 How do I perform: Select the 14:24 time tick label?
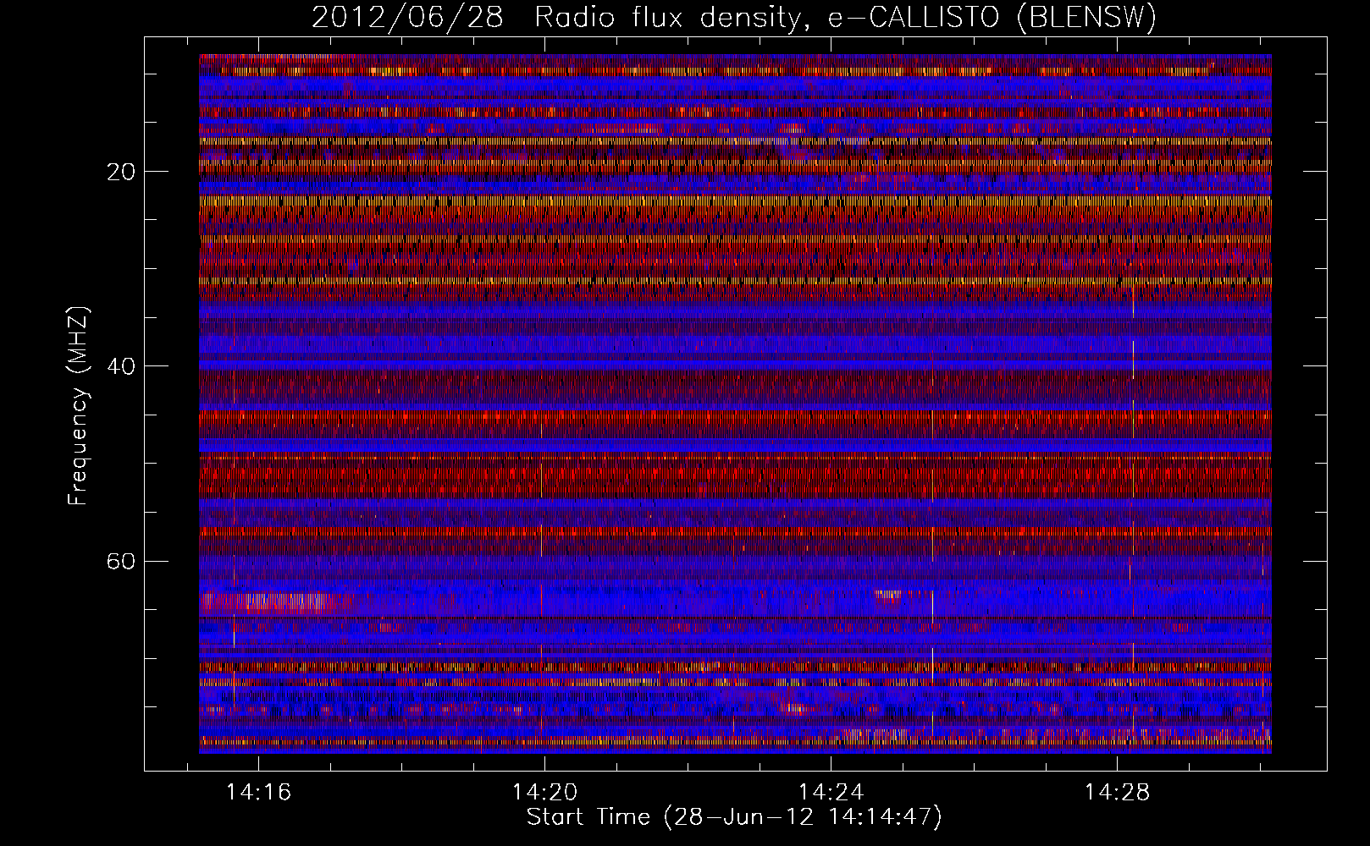[831, 792]
